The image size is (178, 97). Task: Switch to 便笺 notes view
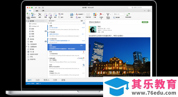tap(63, 80)
